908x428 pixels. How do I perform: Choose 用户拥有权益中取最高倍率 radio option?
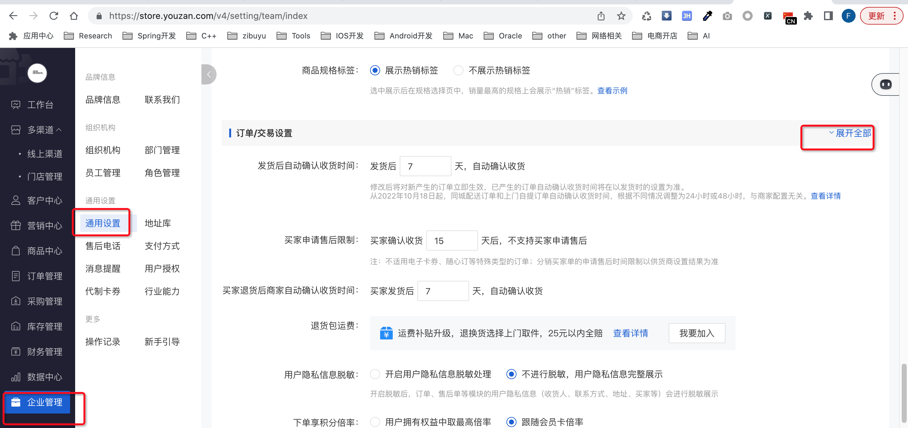375,422
